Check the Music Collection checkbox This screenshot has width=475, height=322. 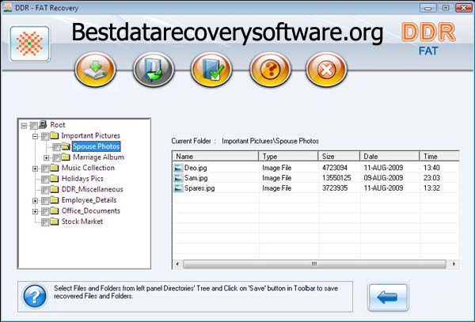coord(45,169)
